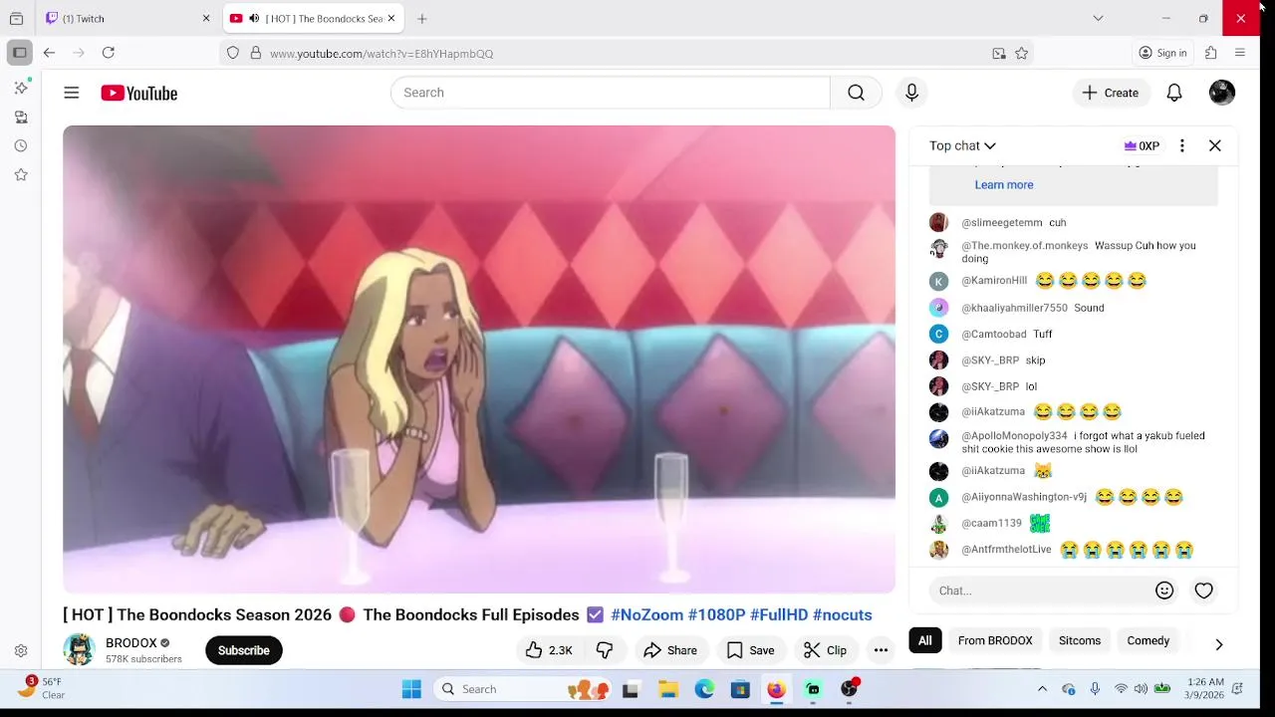
Task: Open the account avatar menu
Action: click(x=1222, y=93)
